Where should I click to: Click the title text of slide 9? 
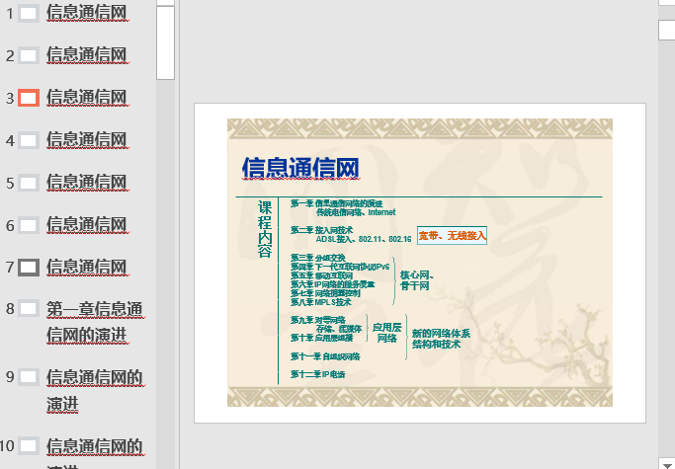94,390
